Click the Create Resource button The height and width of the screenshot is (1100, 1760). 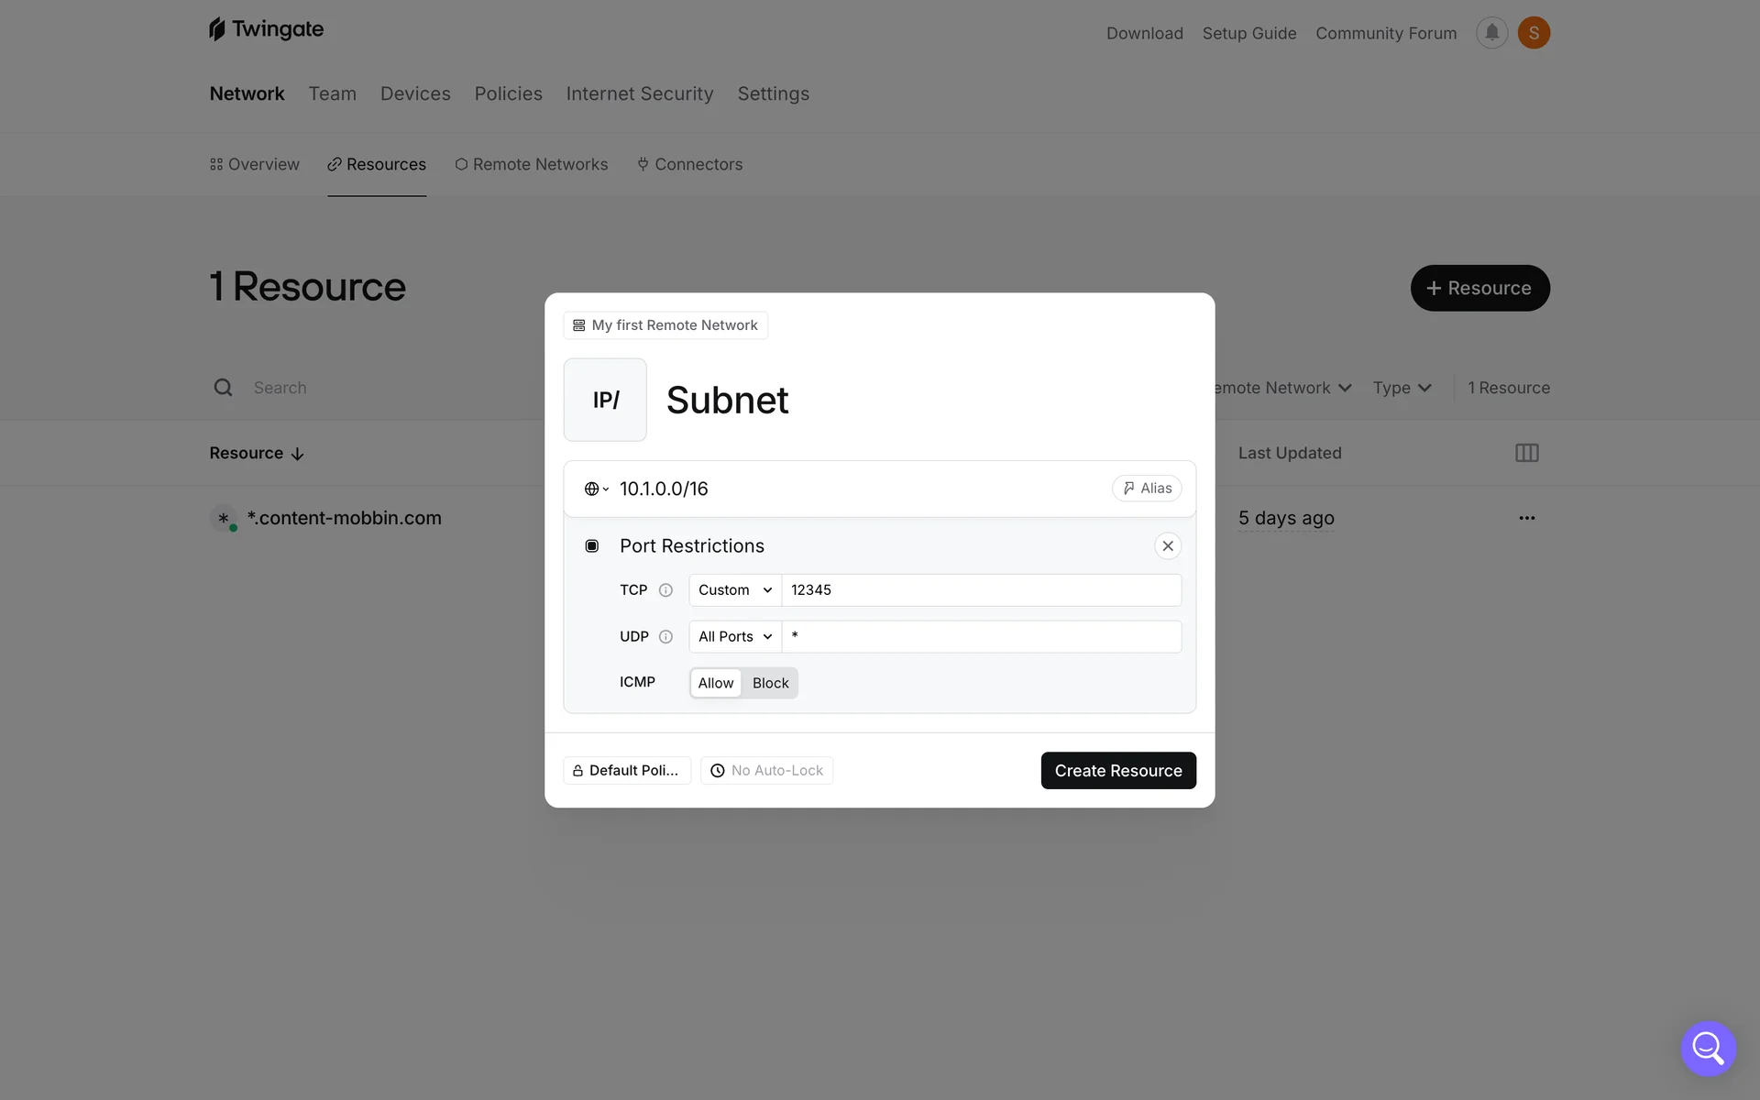(1117, 771)
